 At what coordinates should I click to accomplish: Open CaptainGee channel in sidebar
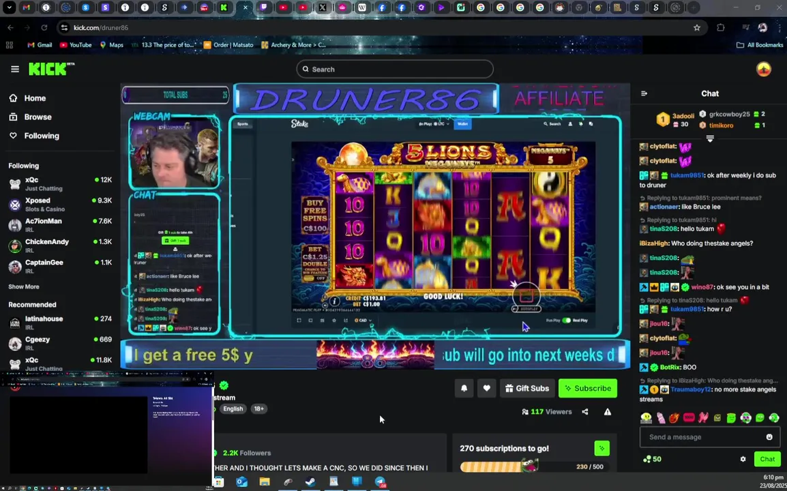[x=60, y=266]
